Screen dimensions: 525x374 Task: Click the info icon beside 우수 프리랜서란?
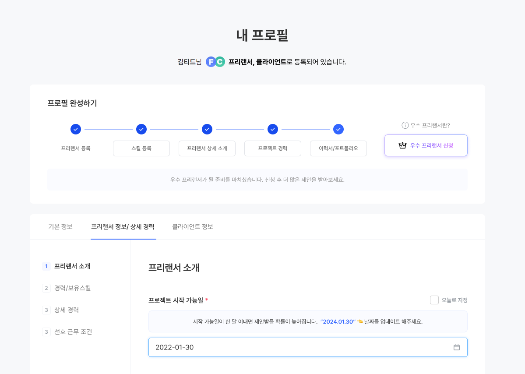tap(405, 125)
